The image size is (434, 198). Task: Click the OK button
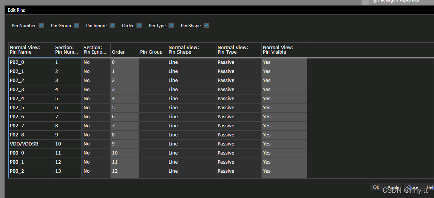376,187
